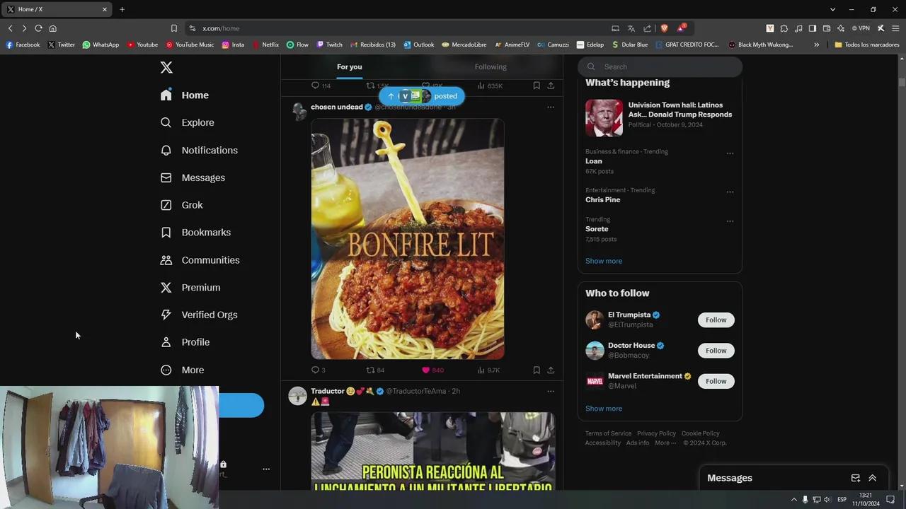The height and width of the screenshot is (509, 906).
Task: Select the For you tab
Action: pyautogui.click(x=349, y=66)
